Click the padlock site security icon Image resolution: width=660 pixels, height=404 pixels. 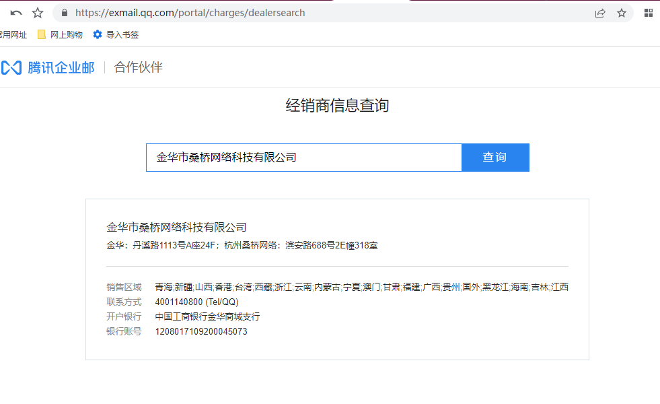point(65,13)
